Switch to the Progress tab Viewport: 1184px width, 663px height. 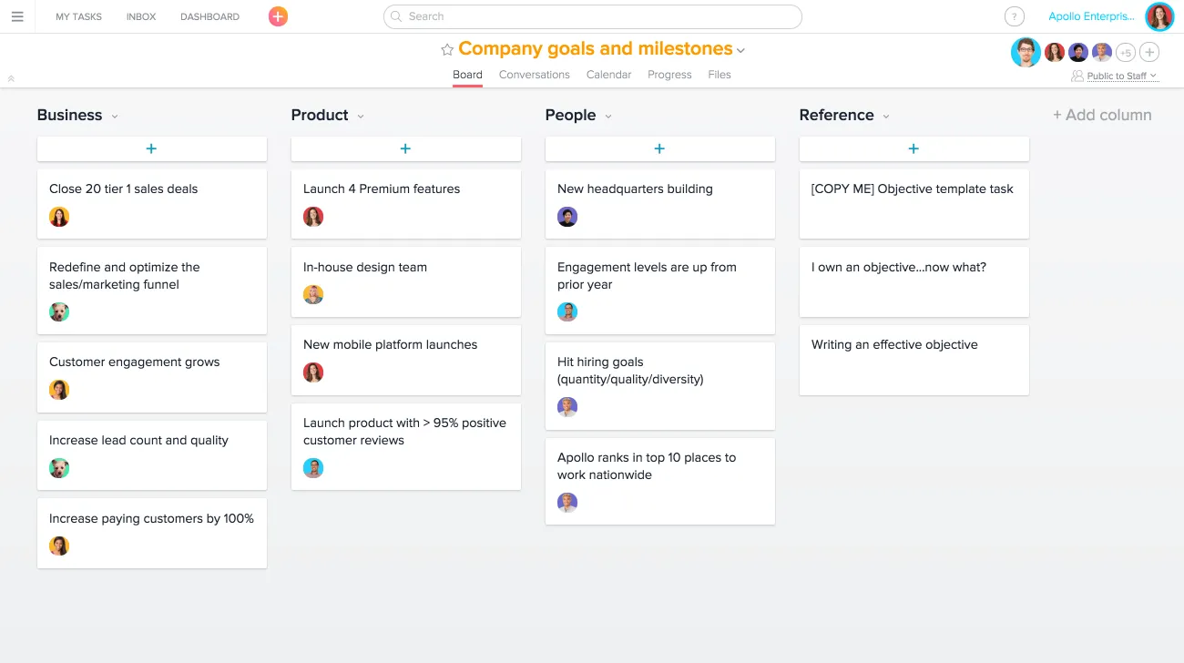[669, 75]
